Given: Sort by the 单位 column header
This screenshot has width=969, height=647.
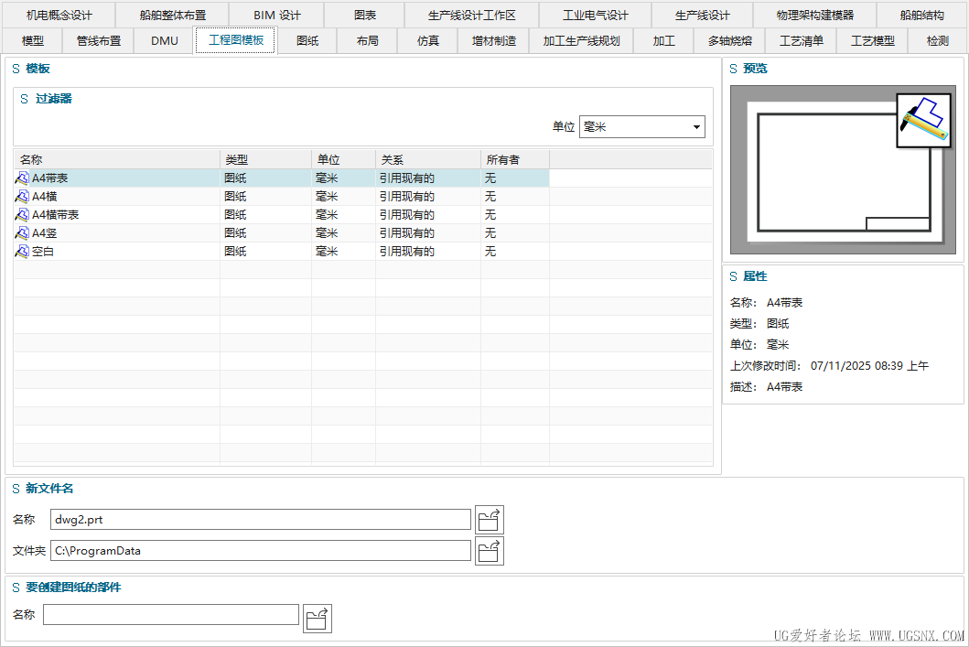Looking at the screenshot, I should click(344, 159).
